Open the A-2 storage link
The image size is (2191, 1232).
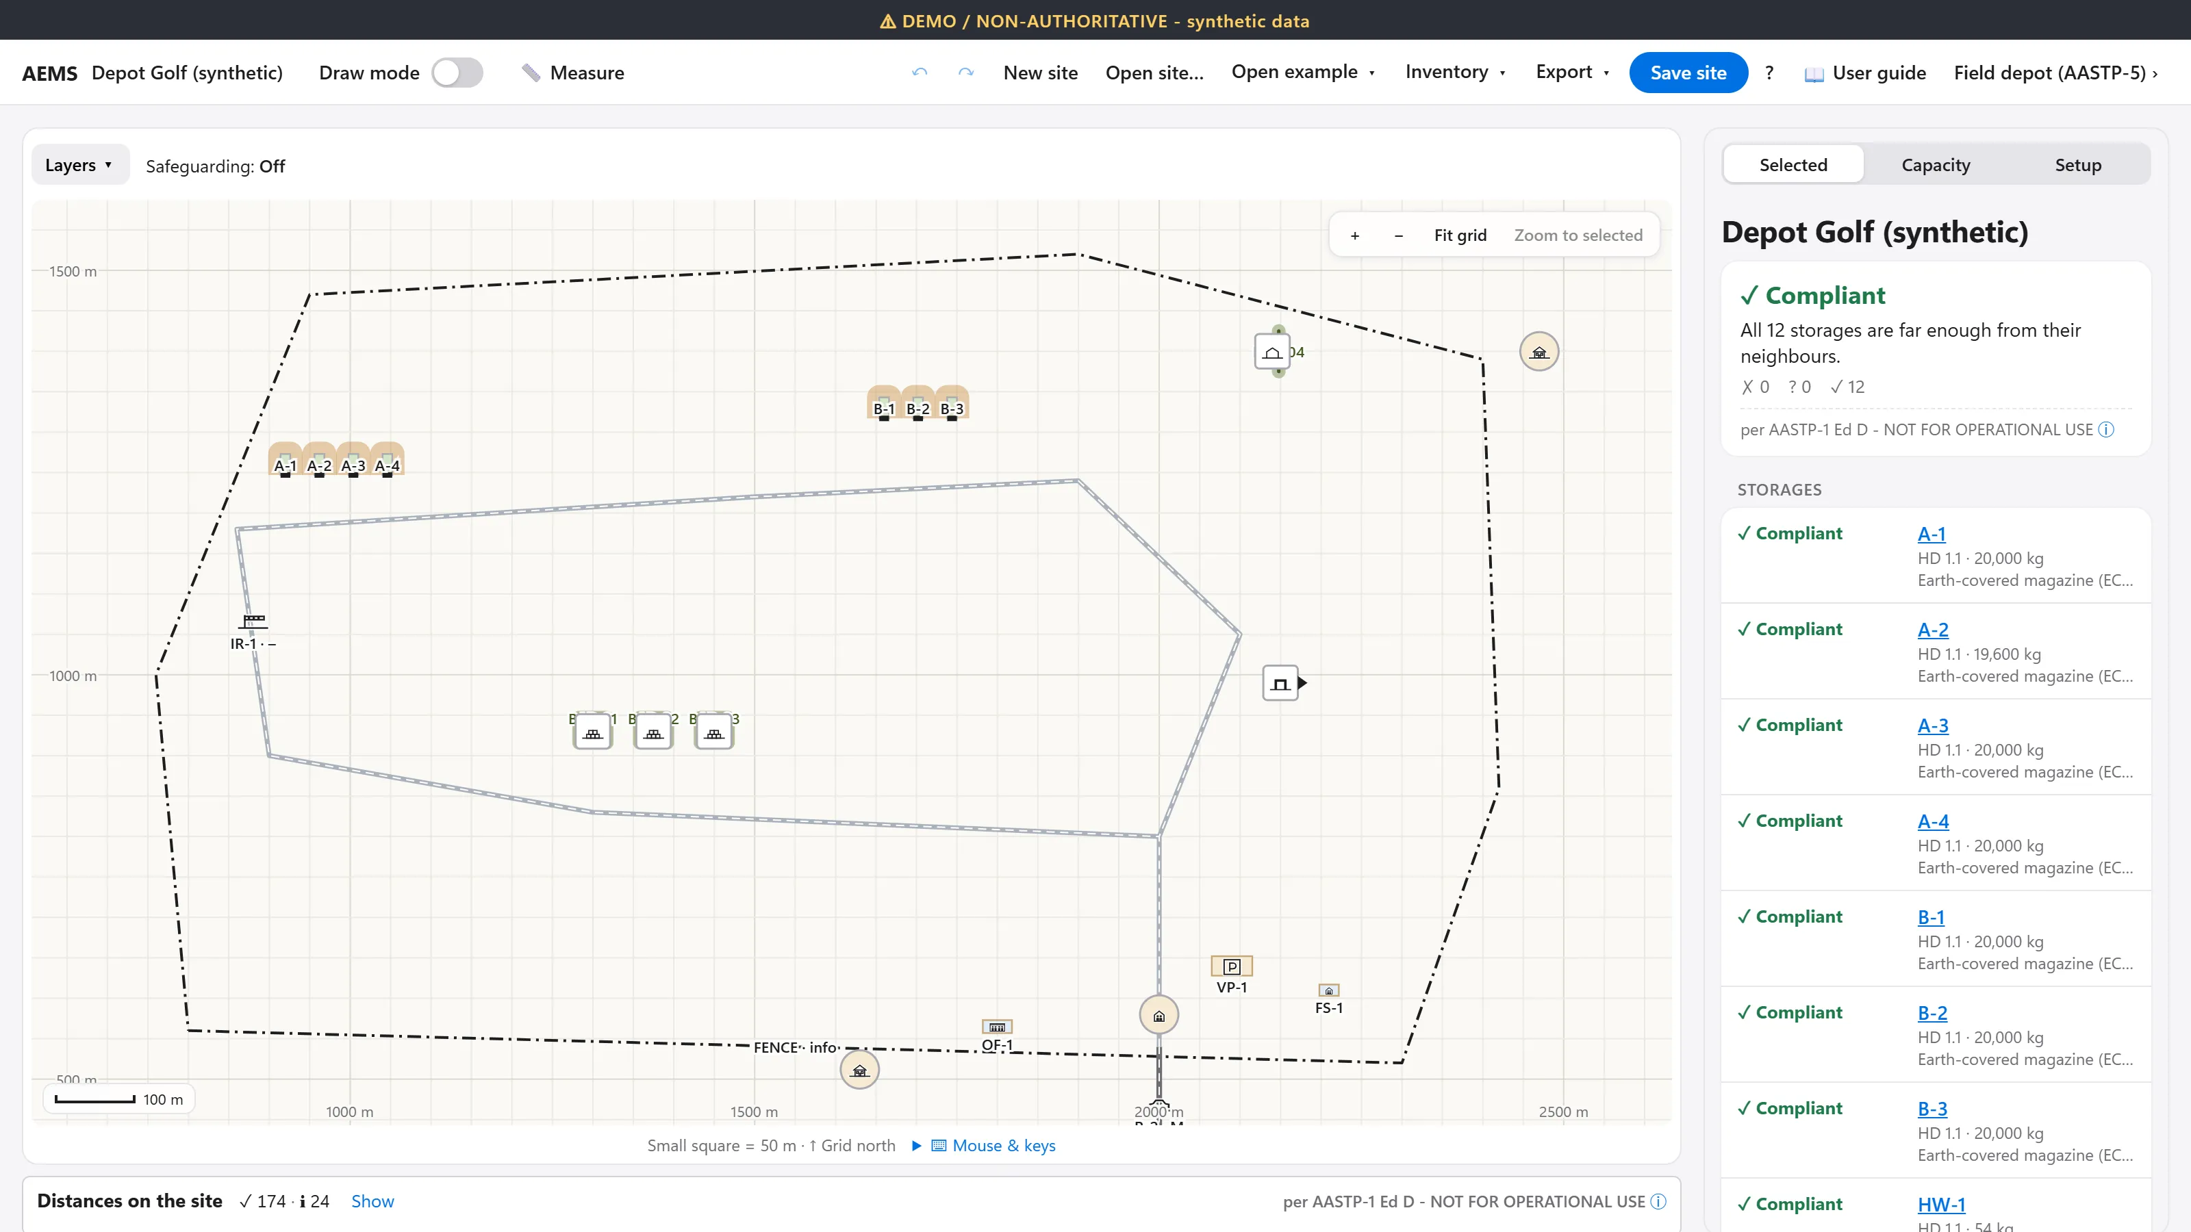coord(1932,630)
